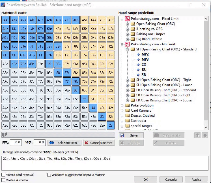Expand FR Open Raising Chart Tight node
This screenshot has width=211, height=183.
click(127, 95)
